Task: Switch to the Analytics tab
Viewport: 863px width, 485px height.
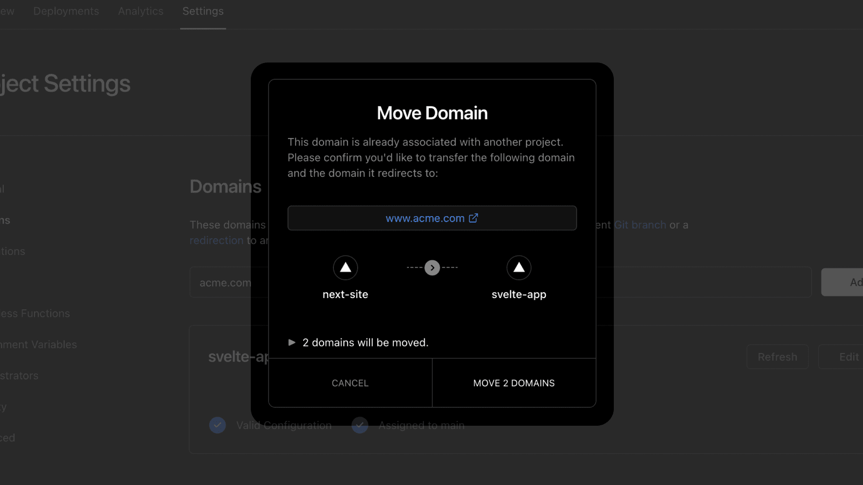Action: 141,11
